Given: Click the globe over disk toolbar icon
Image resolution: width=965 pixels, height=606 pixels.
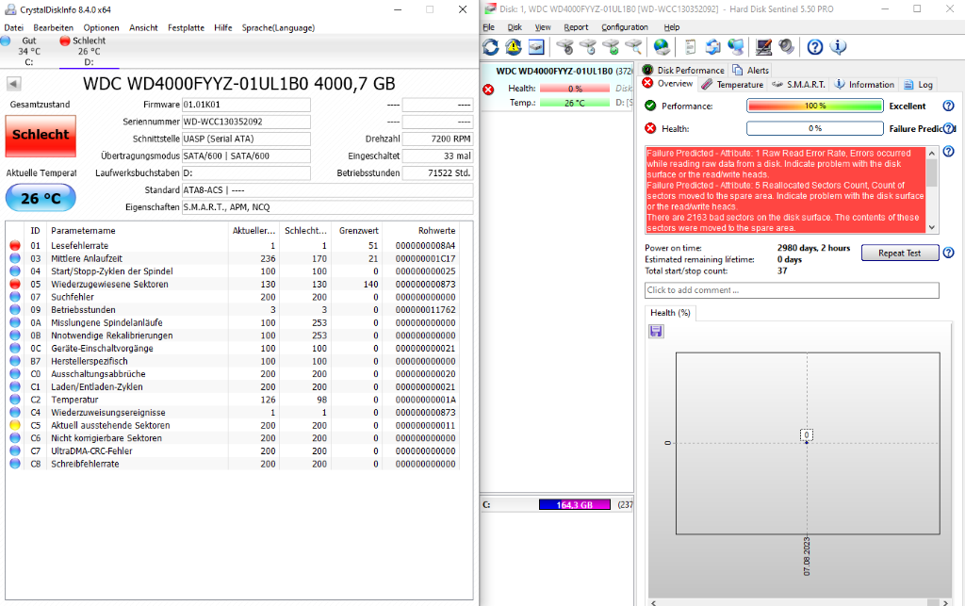Looking at the screenshot, I should click(662, 47).
